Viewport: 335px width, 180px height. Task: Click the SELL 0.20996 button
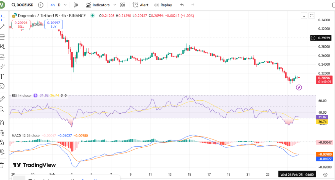click(21, 24)
